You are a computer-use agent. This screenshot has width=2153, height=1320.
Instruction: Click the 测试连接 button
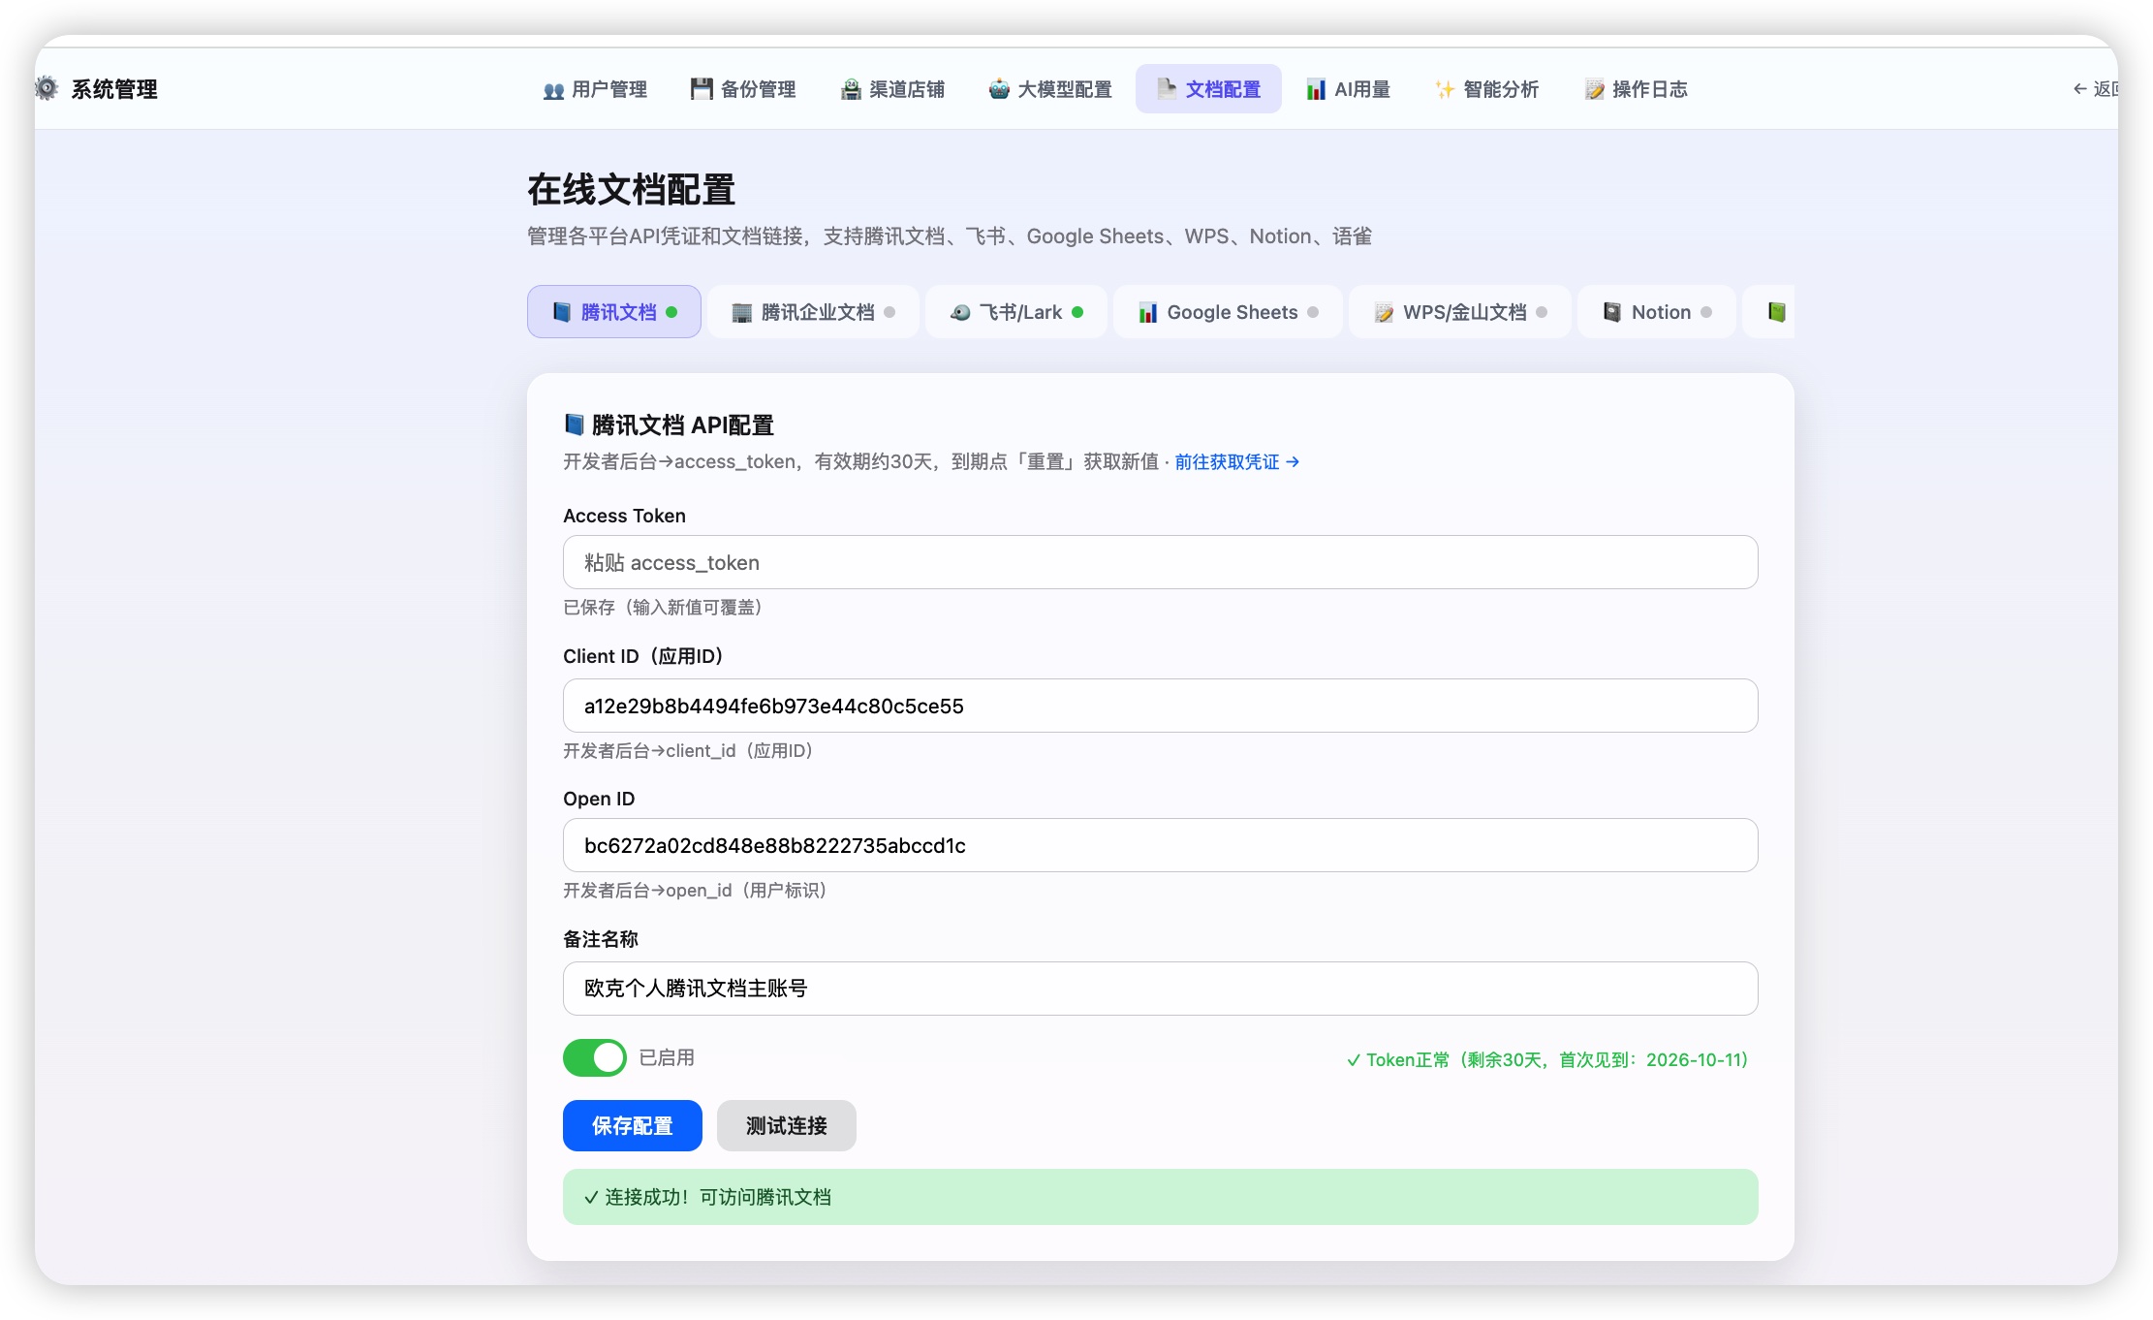[x=787, y=1125]
